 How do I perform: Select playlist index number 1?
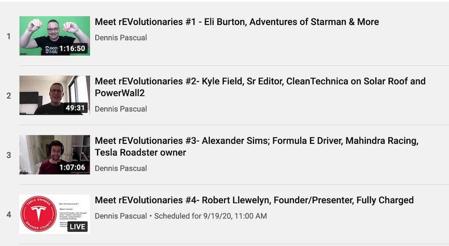coord(9,36)
